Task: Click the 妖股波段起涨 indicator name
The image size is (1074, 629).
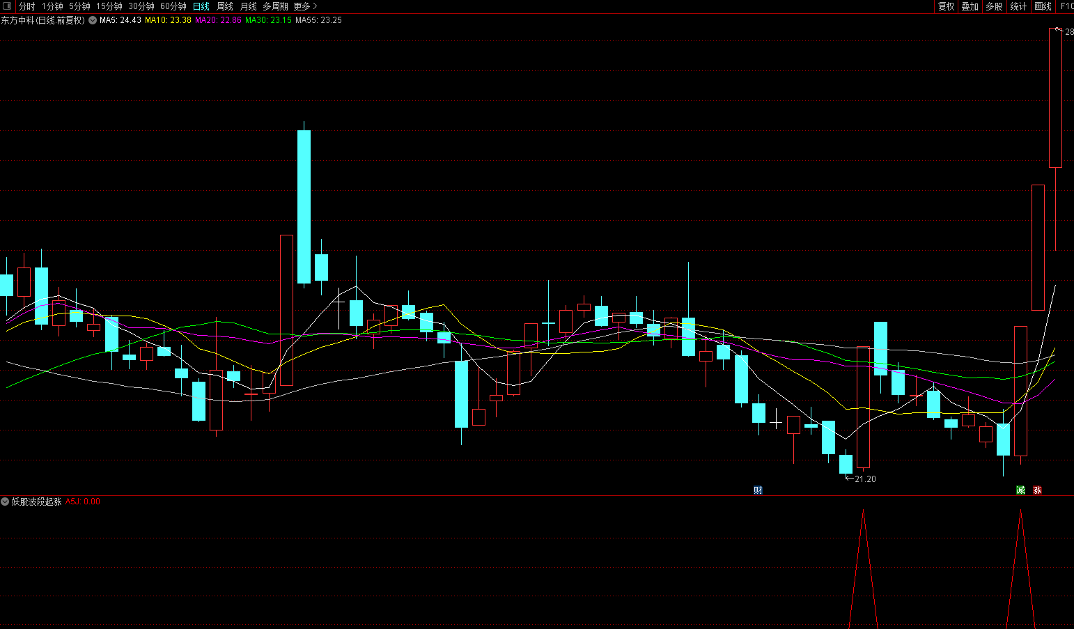Action: tap(36, 502)
